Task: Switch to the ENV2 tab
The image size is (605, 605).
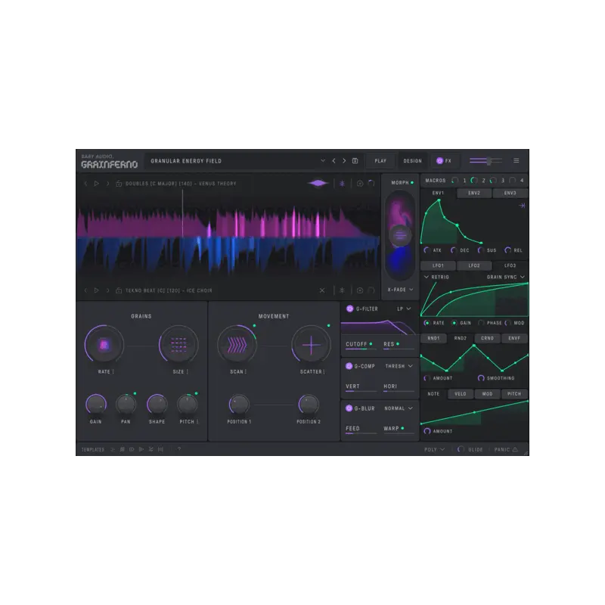Action: 474,193
